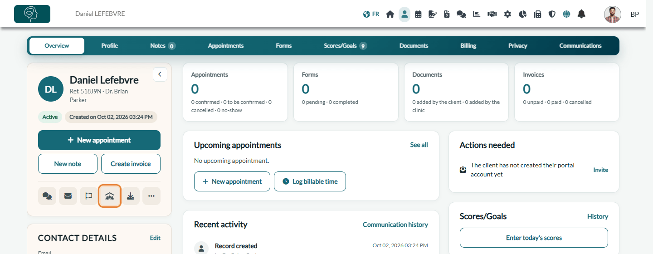Click the brain logo at top left
This screenshot has width=653, height=254.
(32, 14)
